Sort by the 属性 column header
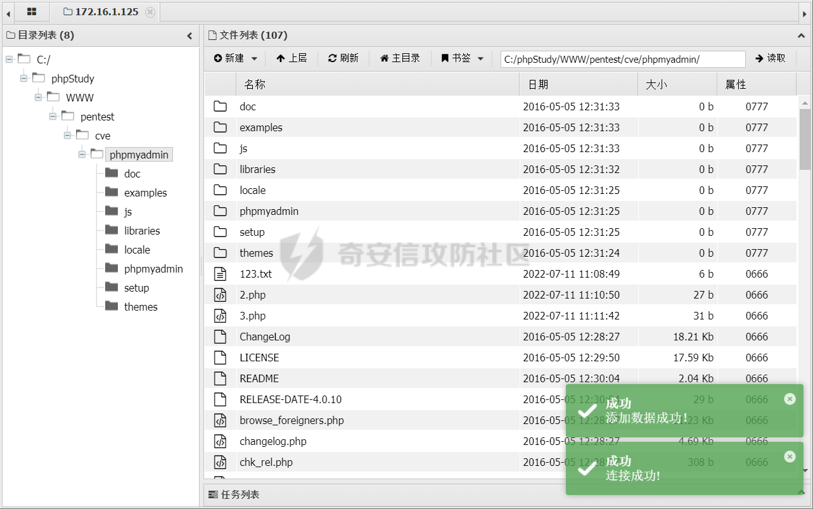 click(757, 84)
